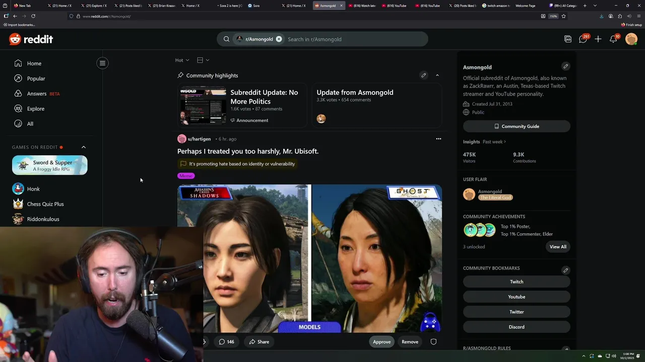Go back in browser

(x=15, y=16)
